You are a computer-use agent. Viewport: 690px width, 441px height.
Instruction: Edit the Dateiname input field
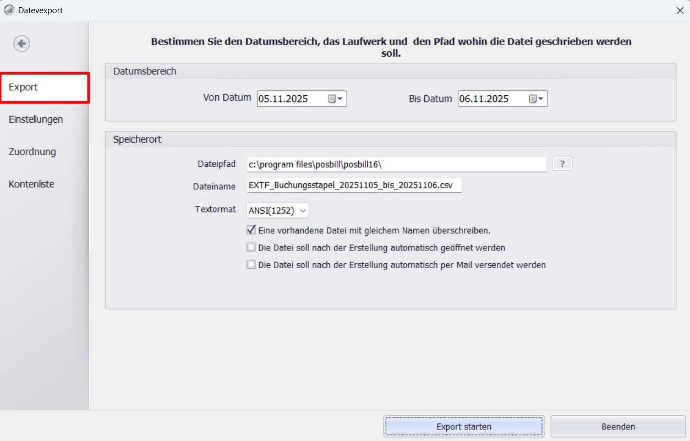pos(354,186)
